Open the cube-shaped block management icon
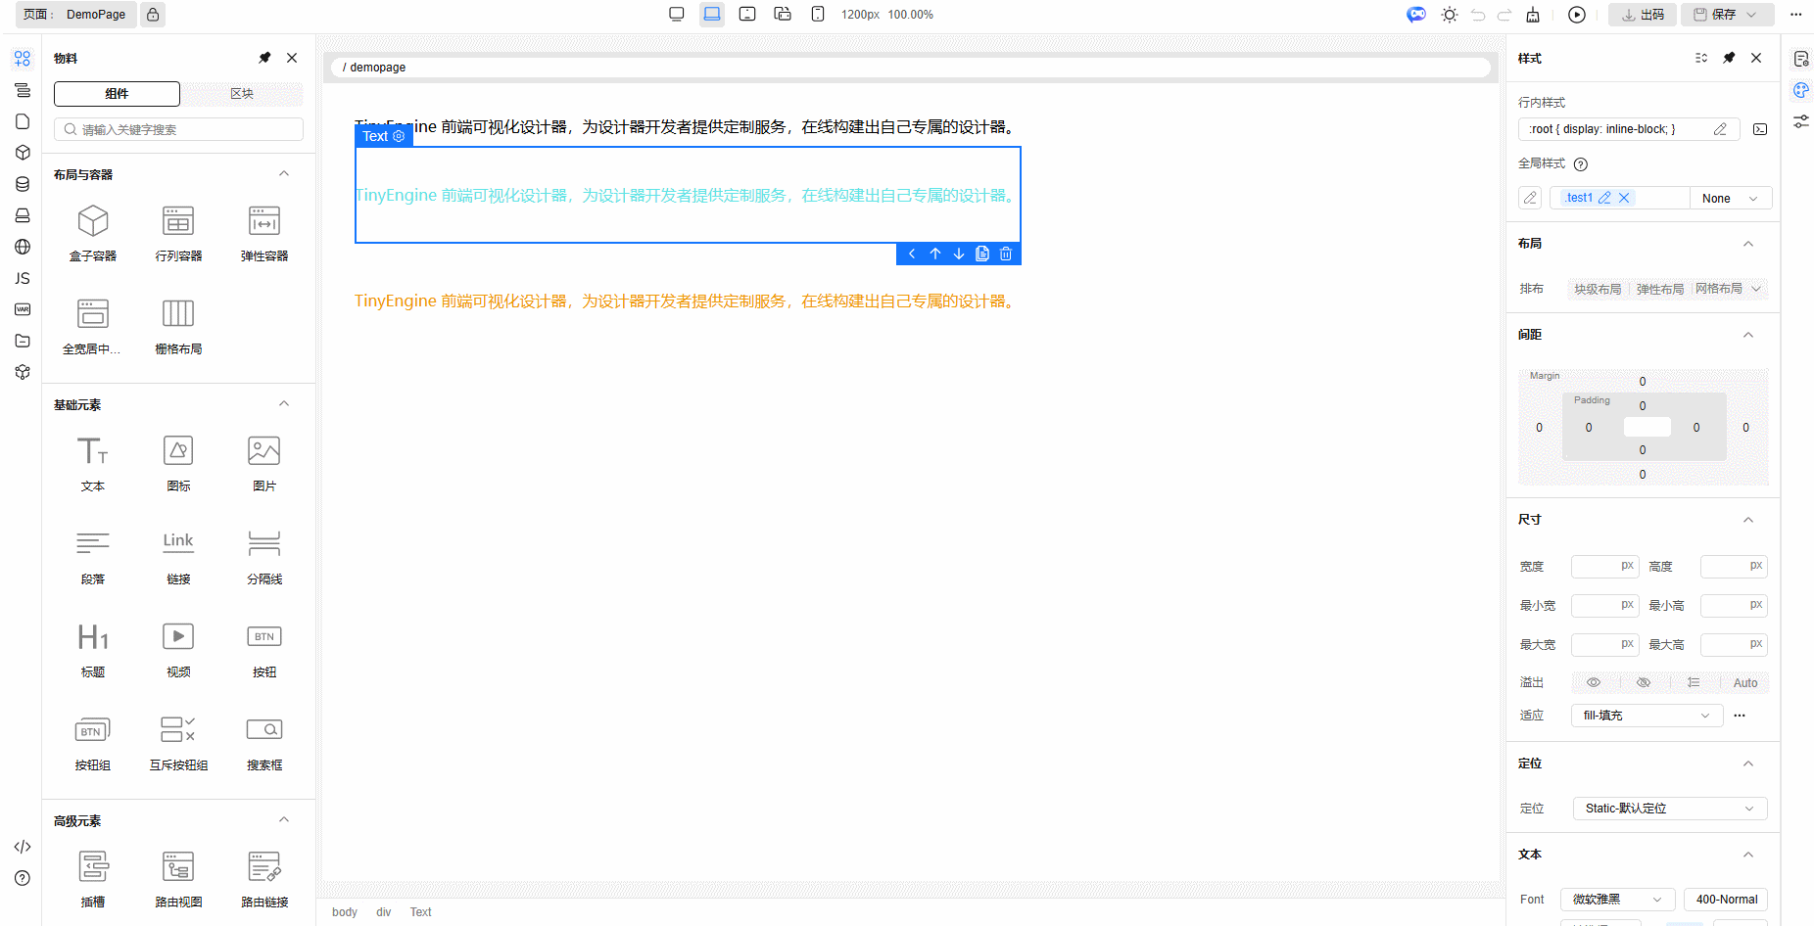 click(x=23, y=153)
